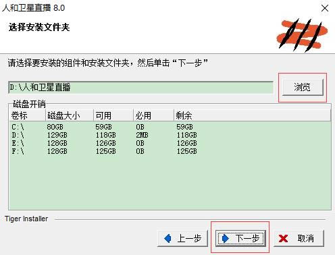Click the 选择安装文件夹 heading
Viewport: 335px width, 255px height.
click(x=39, y=27)
